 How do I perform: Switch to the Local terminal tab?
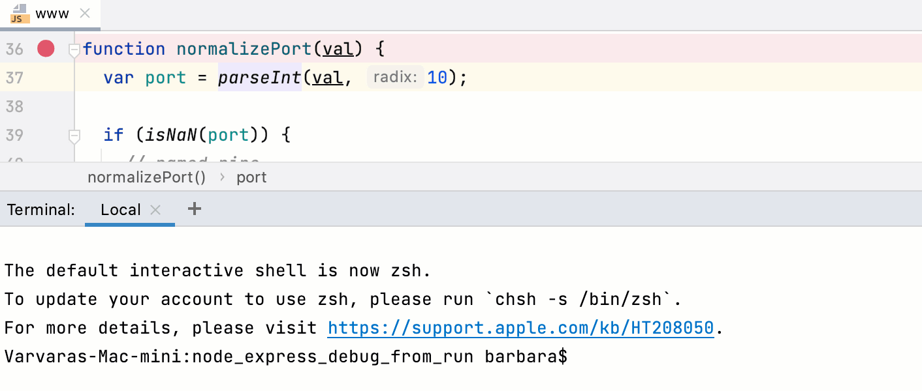coord(120,210)
